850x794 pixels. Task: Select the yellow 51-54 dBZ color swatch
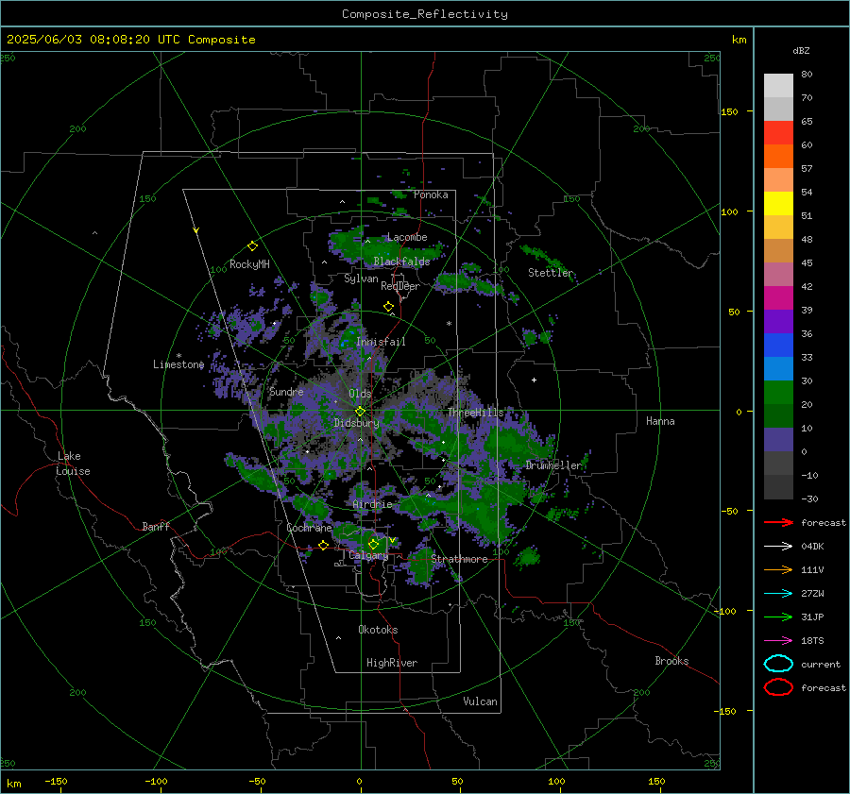point(778,203)
